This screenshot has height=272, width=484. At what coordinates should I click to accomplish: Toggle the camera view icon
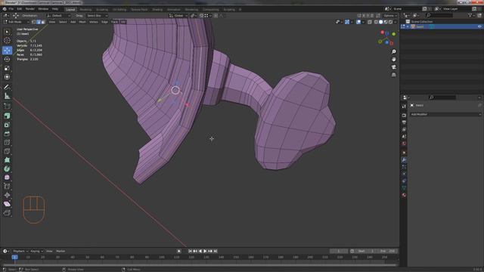click(x=393, y=67)
